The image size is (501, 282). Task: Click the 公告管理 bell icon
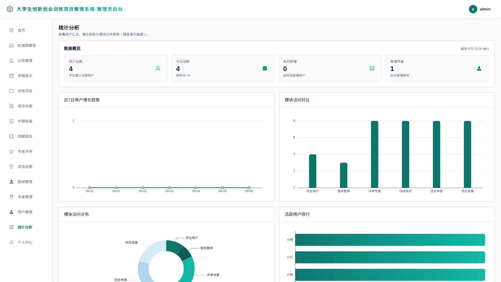pos(11,61)
